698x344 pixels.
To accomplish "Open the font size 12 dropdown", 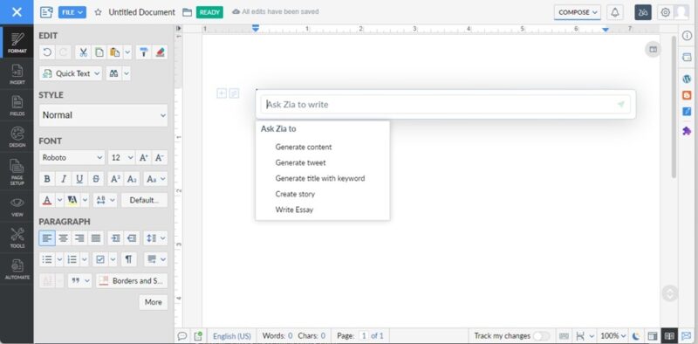I will [121, 157].
